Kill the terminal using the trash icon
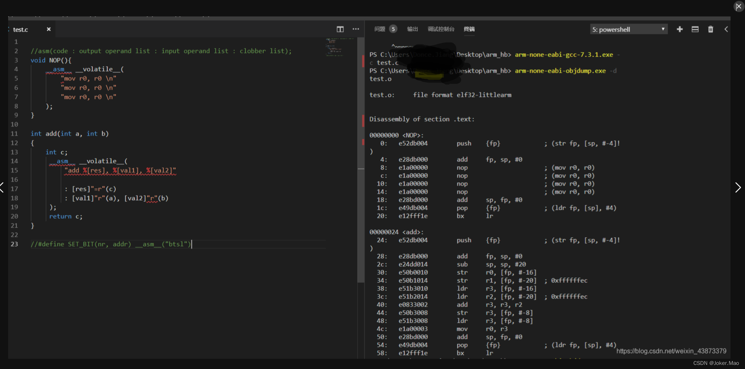The image size is (745, 369). pyautogui.click(x=711, y=29)
